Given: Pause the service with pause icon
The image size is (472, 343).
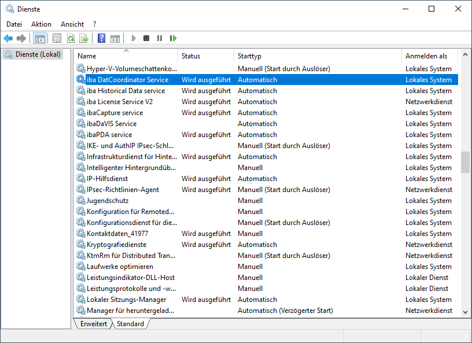Looking at the screenshot, I should click(160, 38).
